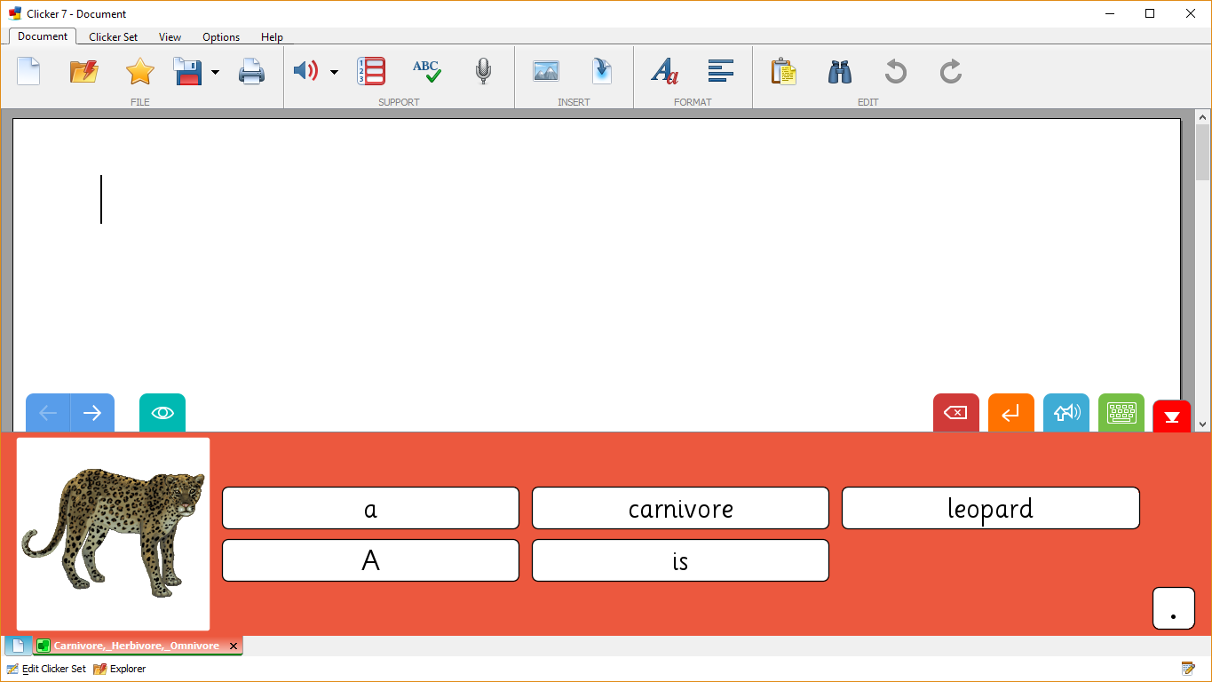Undo the last action
This screenshot has height=682, width=1212.
(x=895, y=71)
